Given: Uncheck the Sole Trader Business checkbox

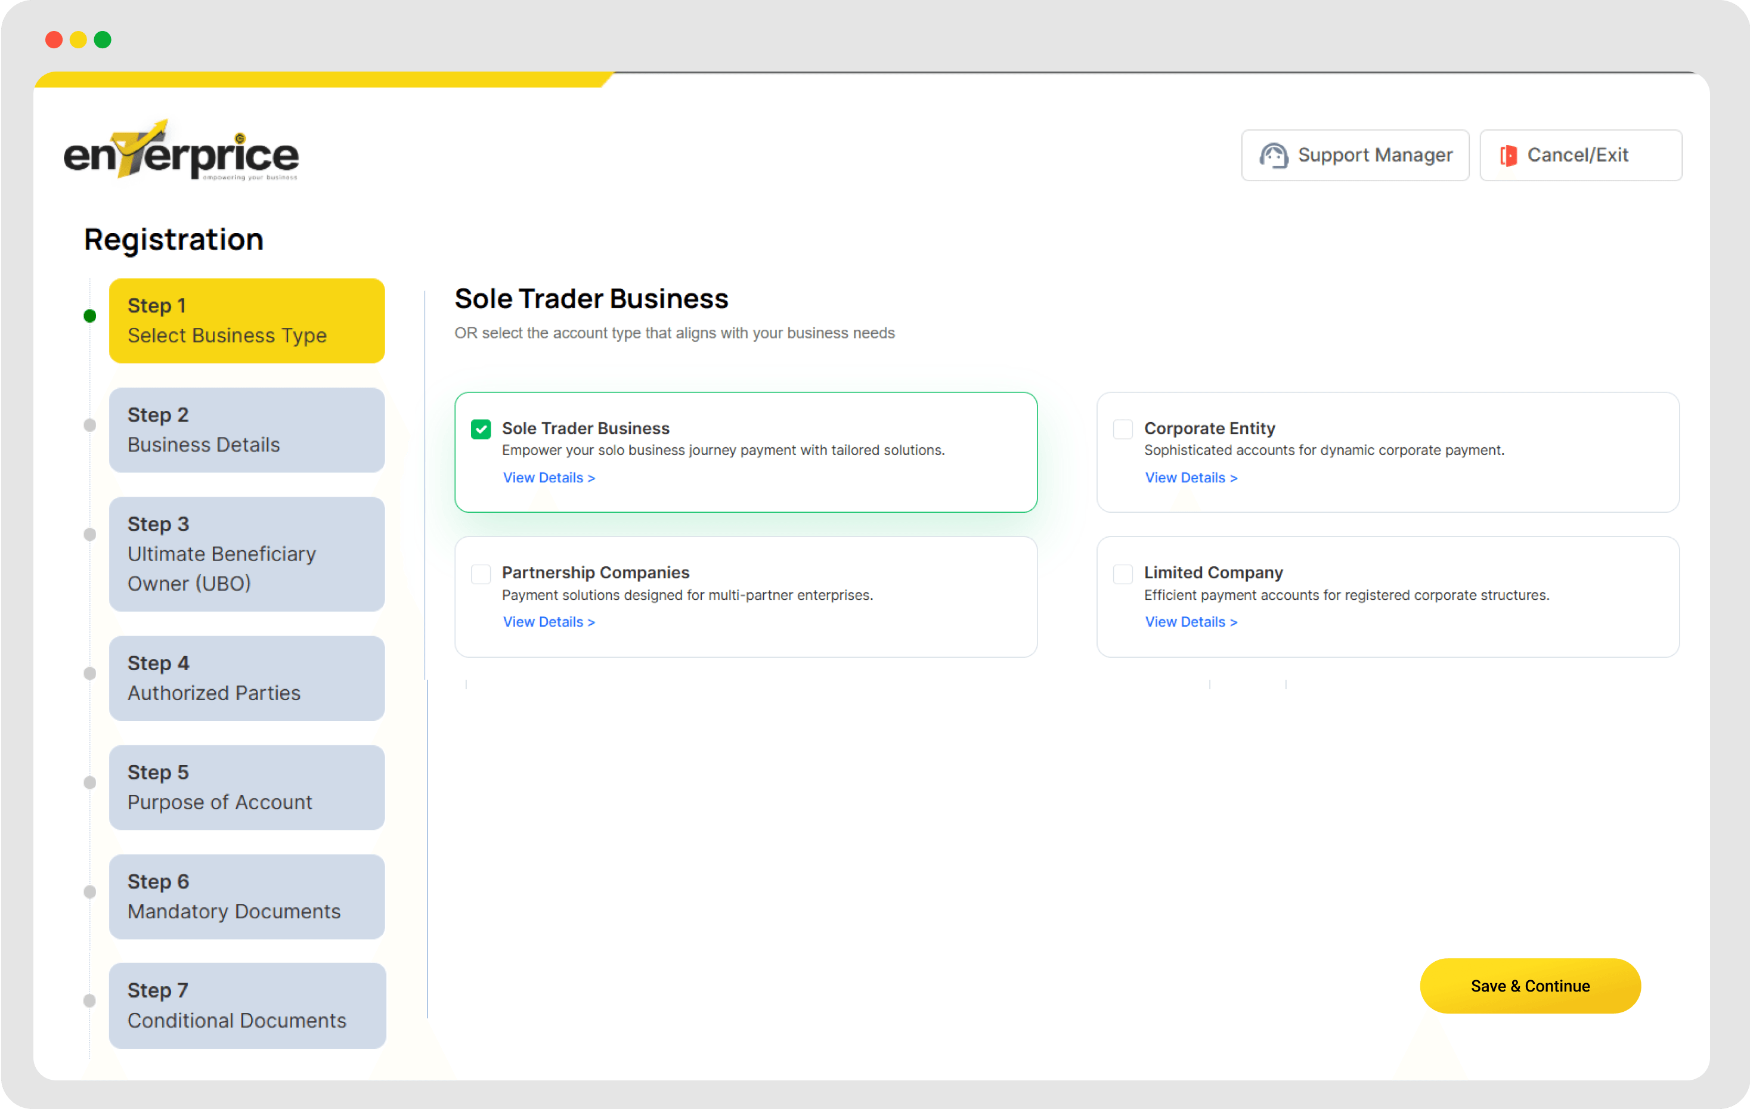Looking at the screenshot, I should click(x=481, y=429).
